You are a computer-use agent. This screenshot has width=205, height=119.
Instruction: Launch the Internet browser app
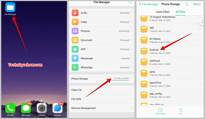click(x=57, y=108)
